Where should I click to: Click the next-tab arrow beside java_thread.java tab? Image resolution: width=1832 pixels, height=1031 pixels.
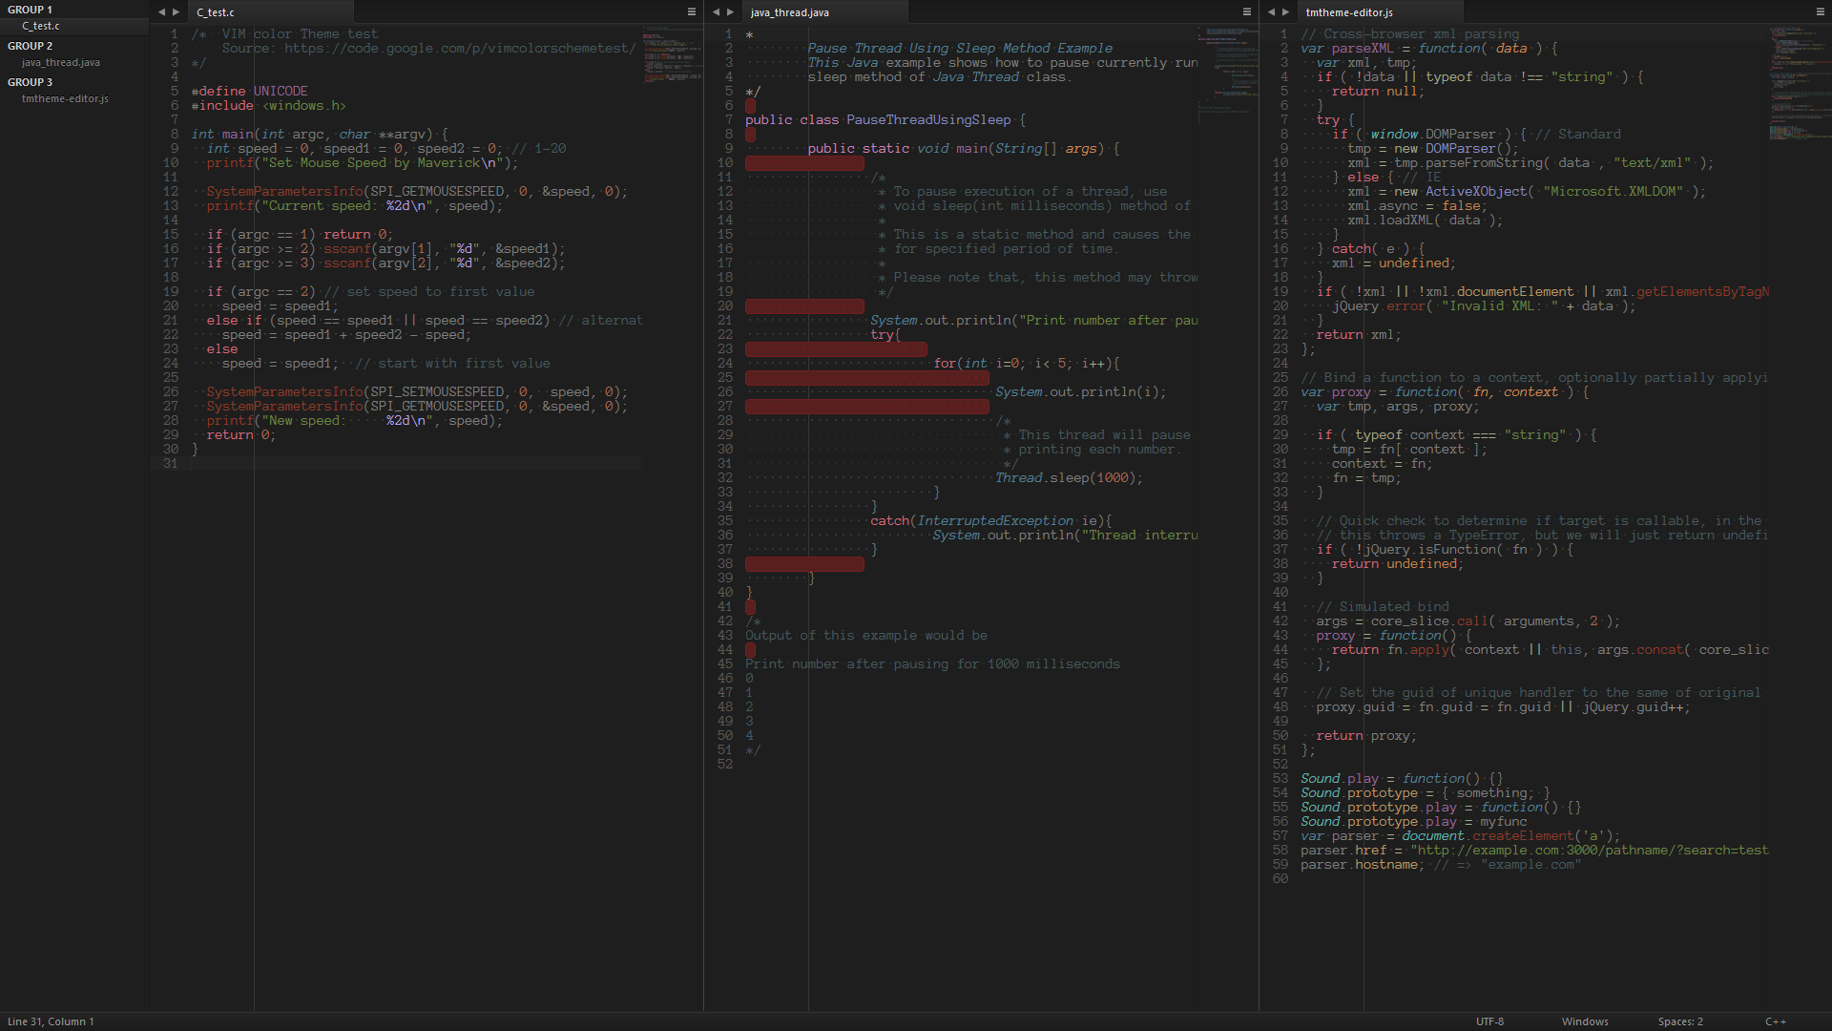click(x=731, y=12)
